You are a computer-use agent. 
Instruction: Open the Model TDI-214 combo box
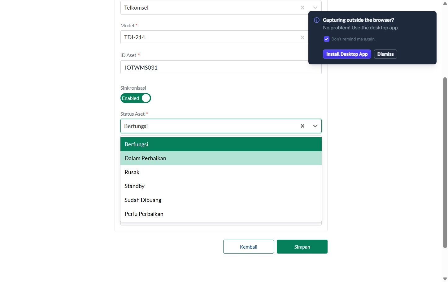(x=214, y=37)
